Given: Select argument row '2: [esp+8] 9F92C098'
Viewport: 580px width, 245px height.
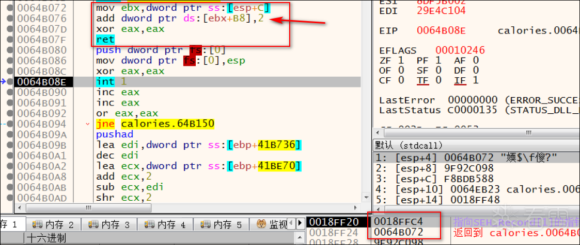Looking at the screenshot, I should point(476,168).
